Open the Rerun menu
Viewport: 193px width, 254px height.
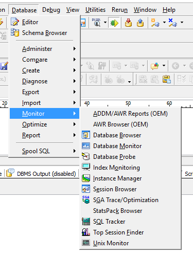point(119,10)
